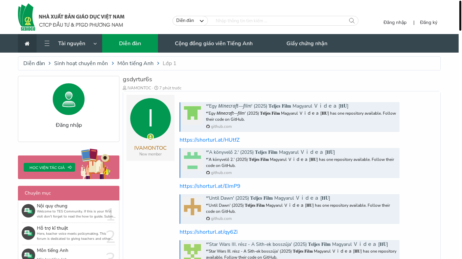Open the Egy Minecraft film preview title
The image size is (462, 259).
(277, 106)
